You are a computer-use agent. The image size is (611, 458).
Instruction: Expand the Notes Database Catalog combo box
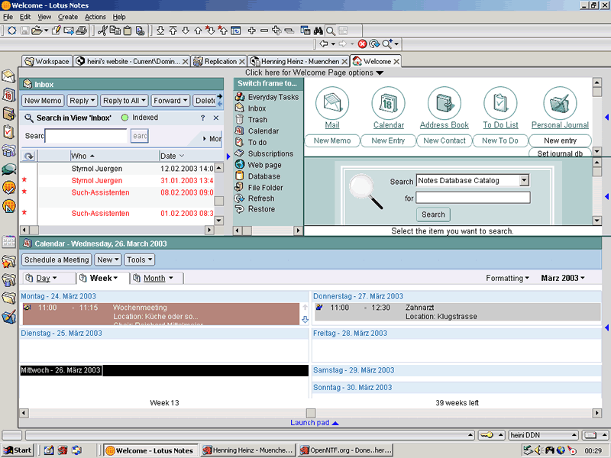(524, 180)
